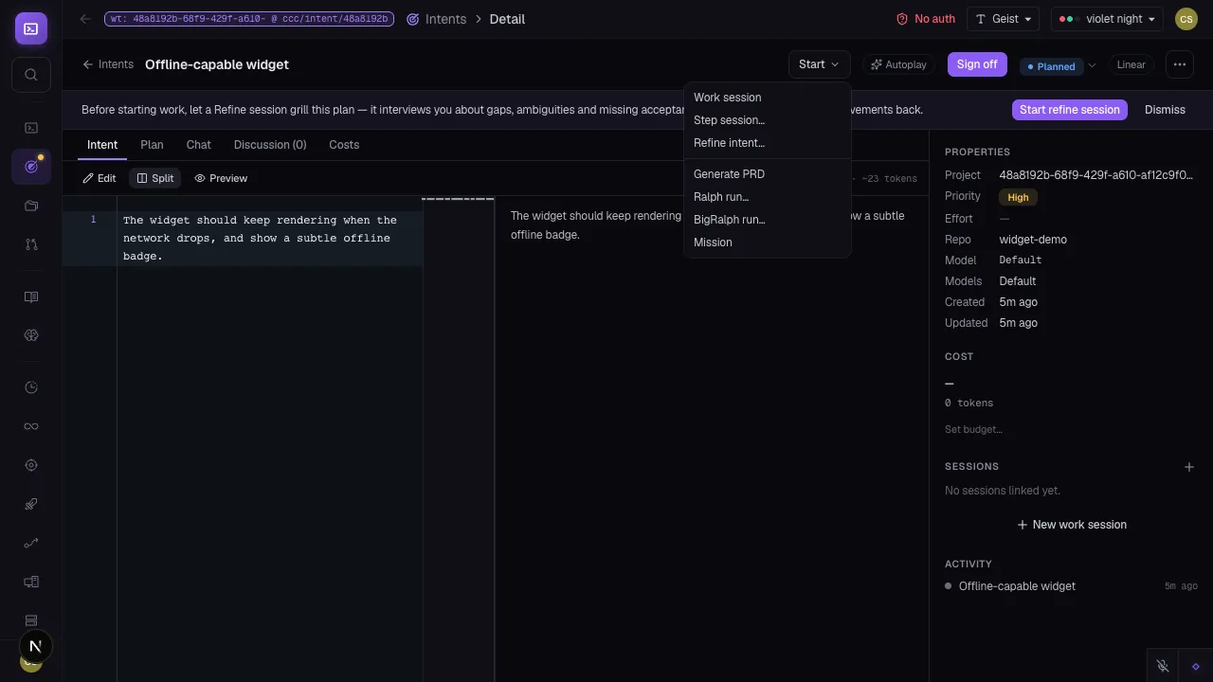This screenshot has height=682, width=1213.
Task: Toggle Autoplay sparkle button
Action: coord(898,64)
